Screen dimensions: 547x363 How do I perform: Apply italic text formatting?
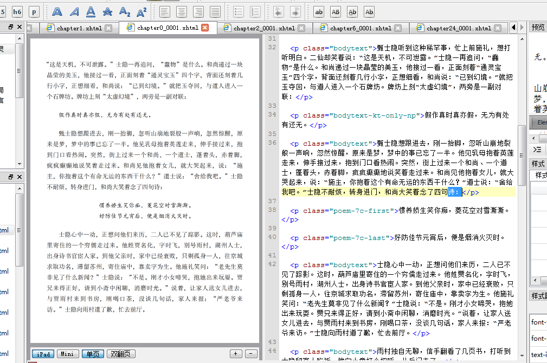point(74,11)
